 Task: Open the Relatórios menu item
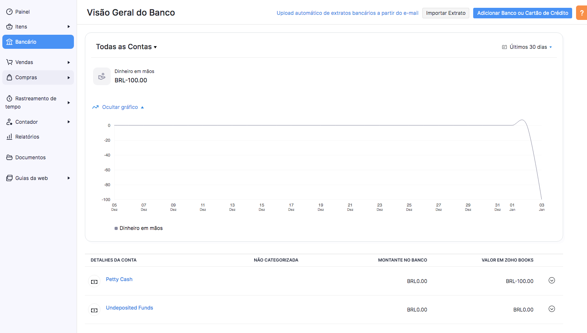38,137
